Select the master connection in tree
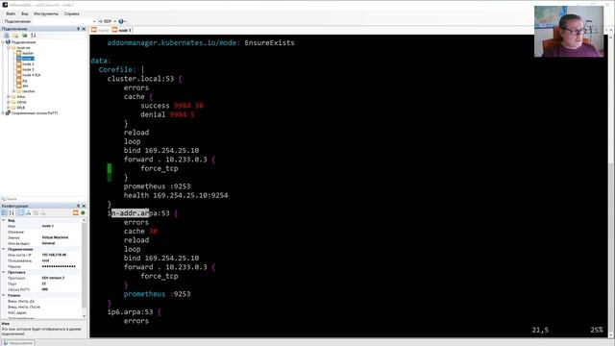This screenshot has height=346, width=615. click(28, 53)
